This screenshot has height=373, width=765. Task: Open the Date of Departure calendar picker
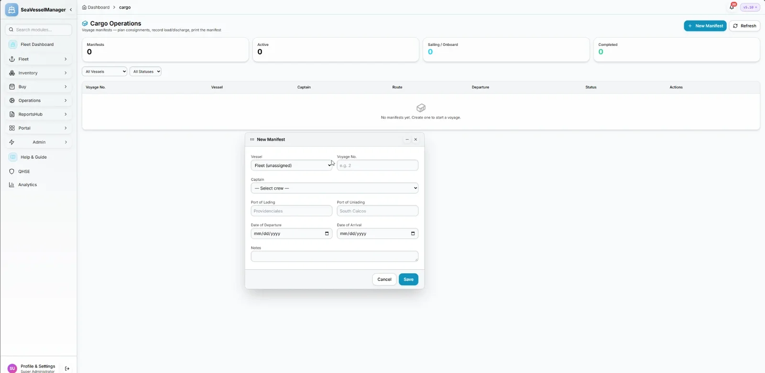click(x=327, y=234)
